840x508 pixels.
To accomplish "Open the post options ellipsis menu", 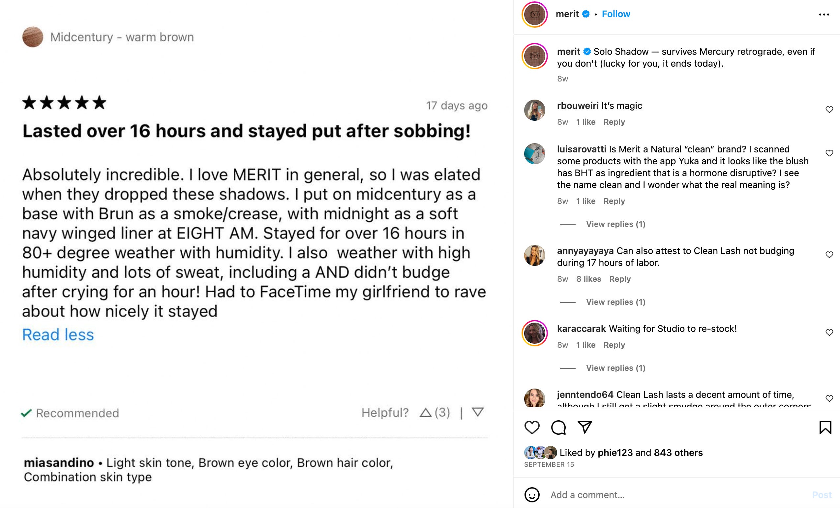I will click(825, 14).
